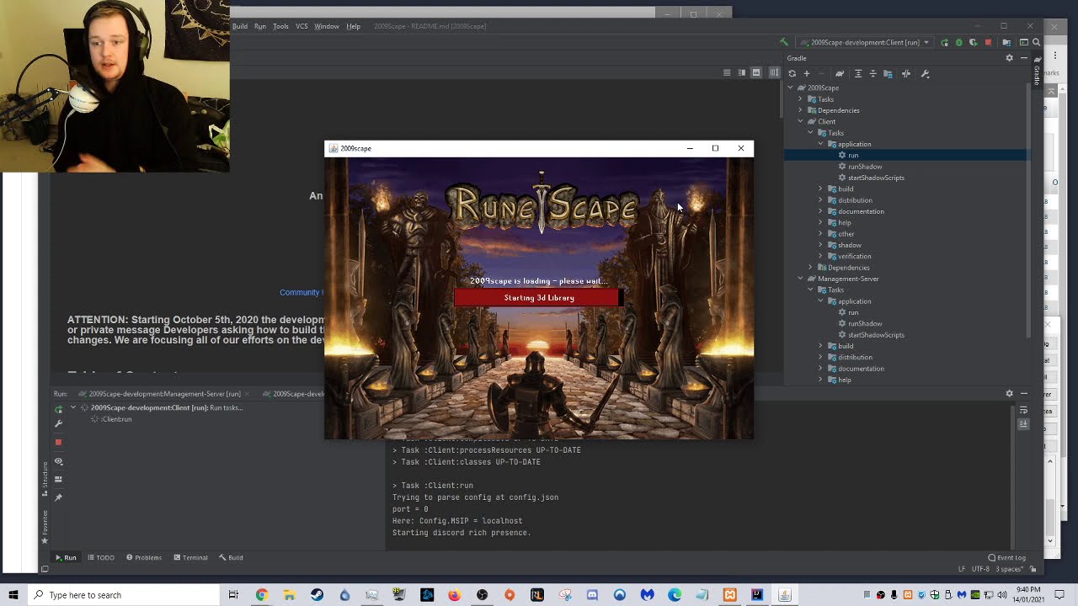Viewport: 1078px width, 606px height.
Task: Toggle Gradle offline mode
Action: [x=906, y=74]
